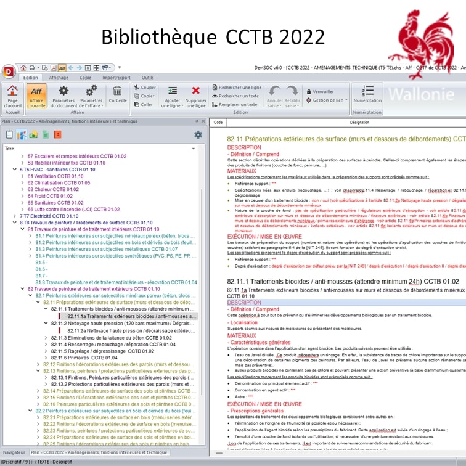
Task: Open the Titre column dropdown arrow
Action: click(194, 149)
